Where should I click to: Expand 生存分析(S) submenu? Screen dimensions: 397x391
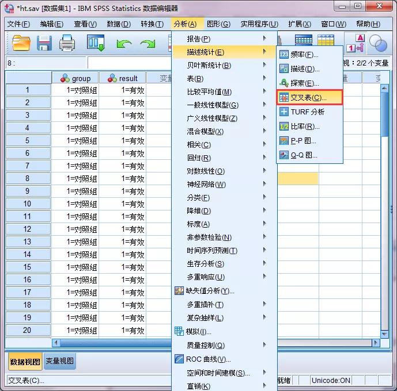coord(224,264)
